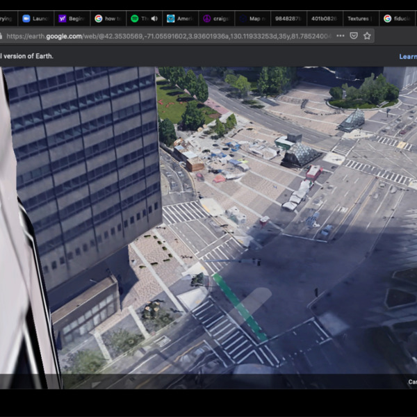Click the glass pyramid structure in 3D view
This screenshot has width=417, height=417.
pos(301,154)
